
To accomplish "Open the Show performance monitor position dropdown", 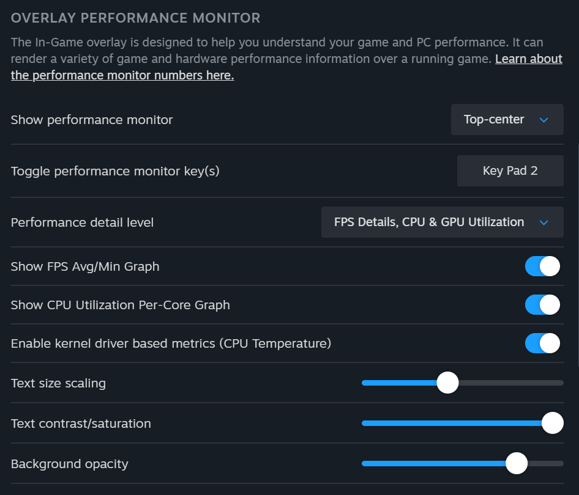I will point(506,120).
